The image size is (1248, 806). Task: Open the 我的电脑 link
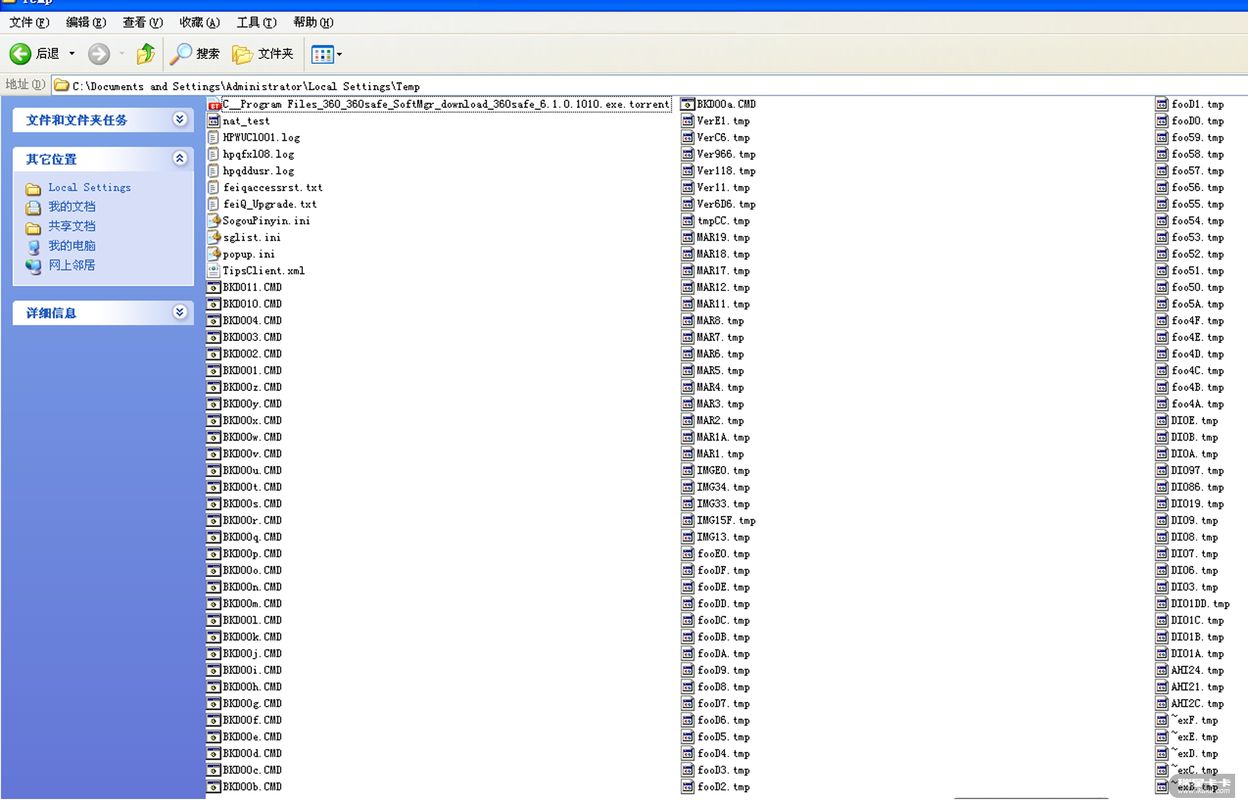point(71,246)
